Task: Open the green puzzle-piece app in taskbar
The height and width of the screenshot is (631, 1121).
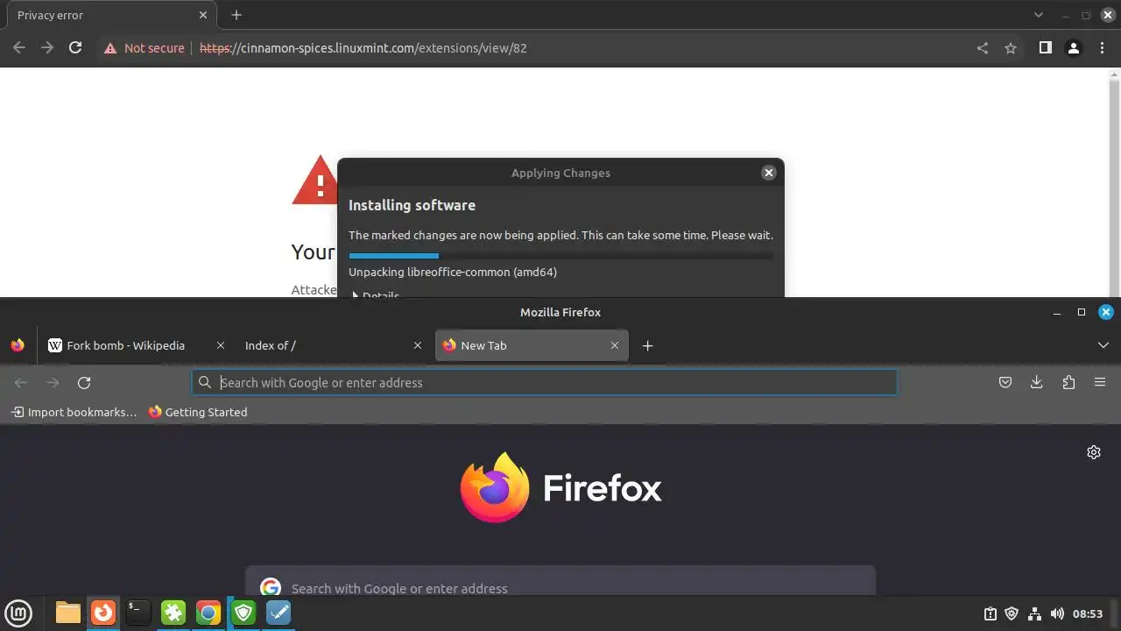Action: coord(173,613)
